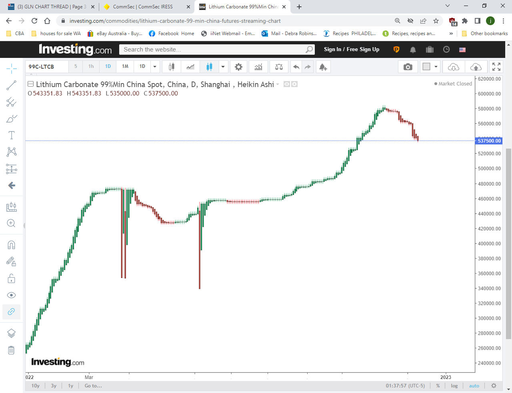Toggle the lock all drawings icon
This screenshot has width=512, height=393.
pyautogui.click(x=11, y=278)
